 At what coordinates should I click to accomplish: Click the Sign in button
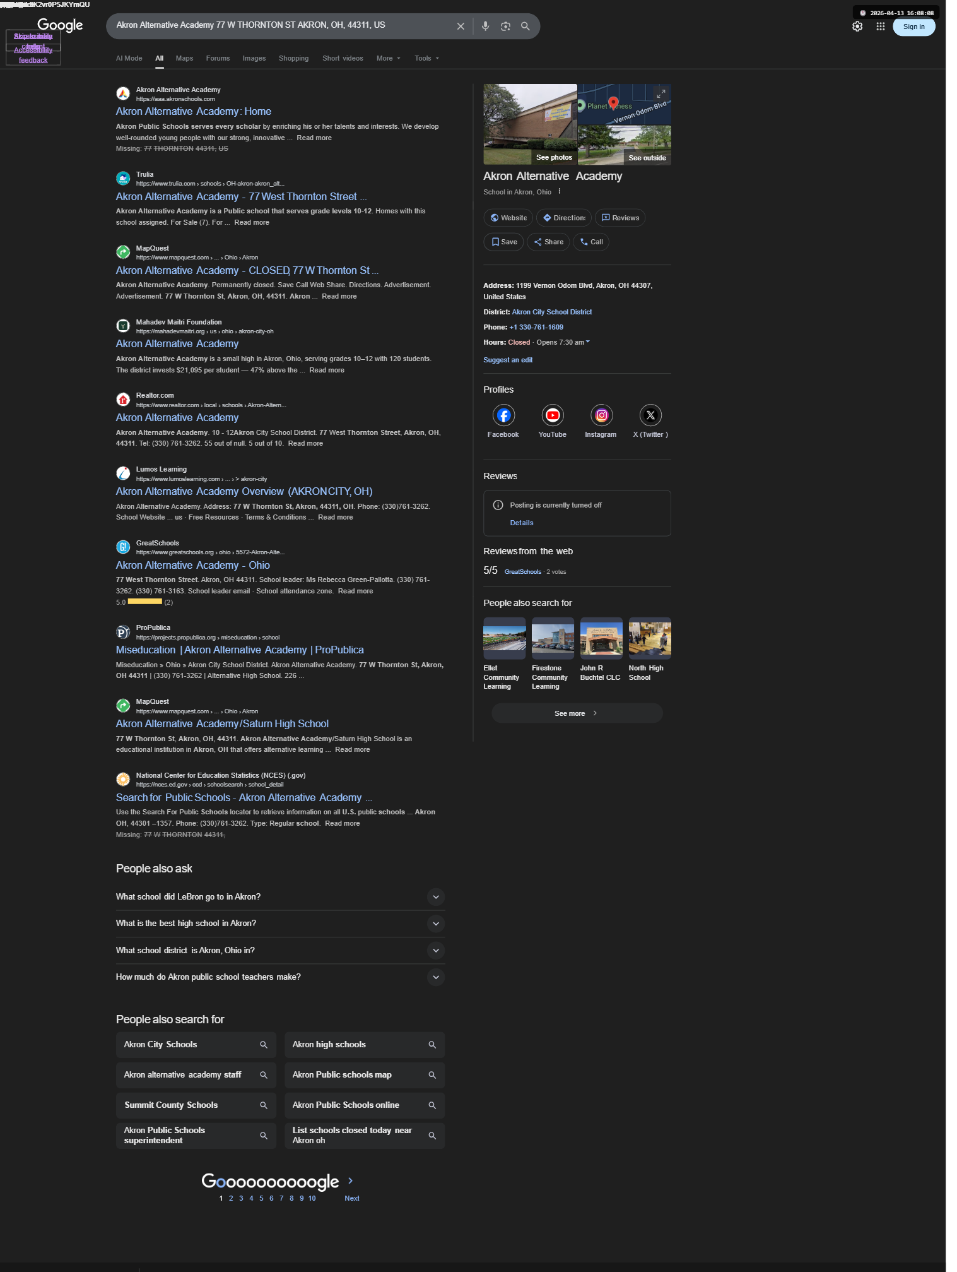coord(913,27)
